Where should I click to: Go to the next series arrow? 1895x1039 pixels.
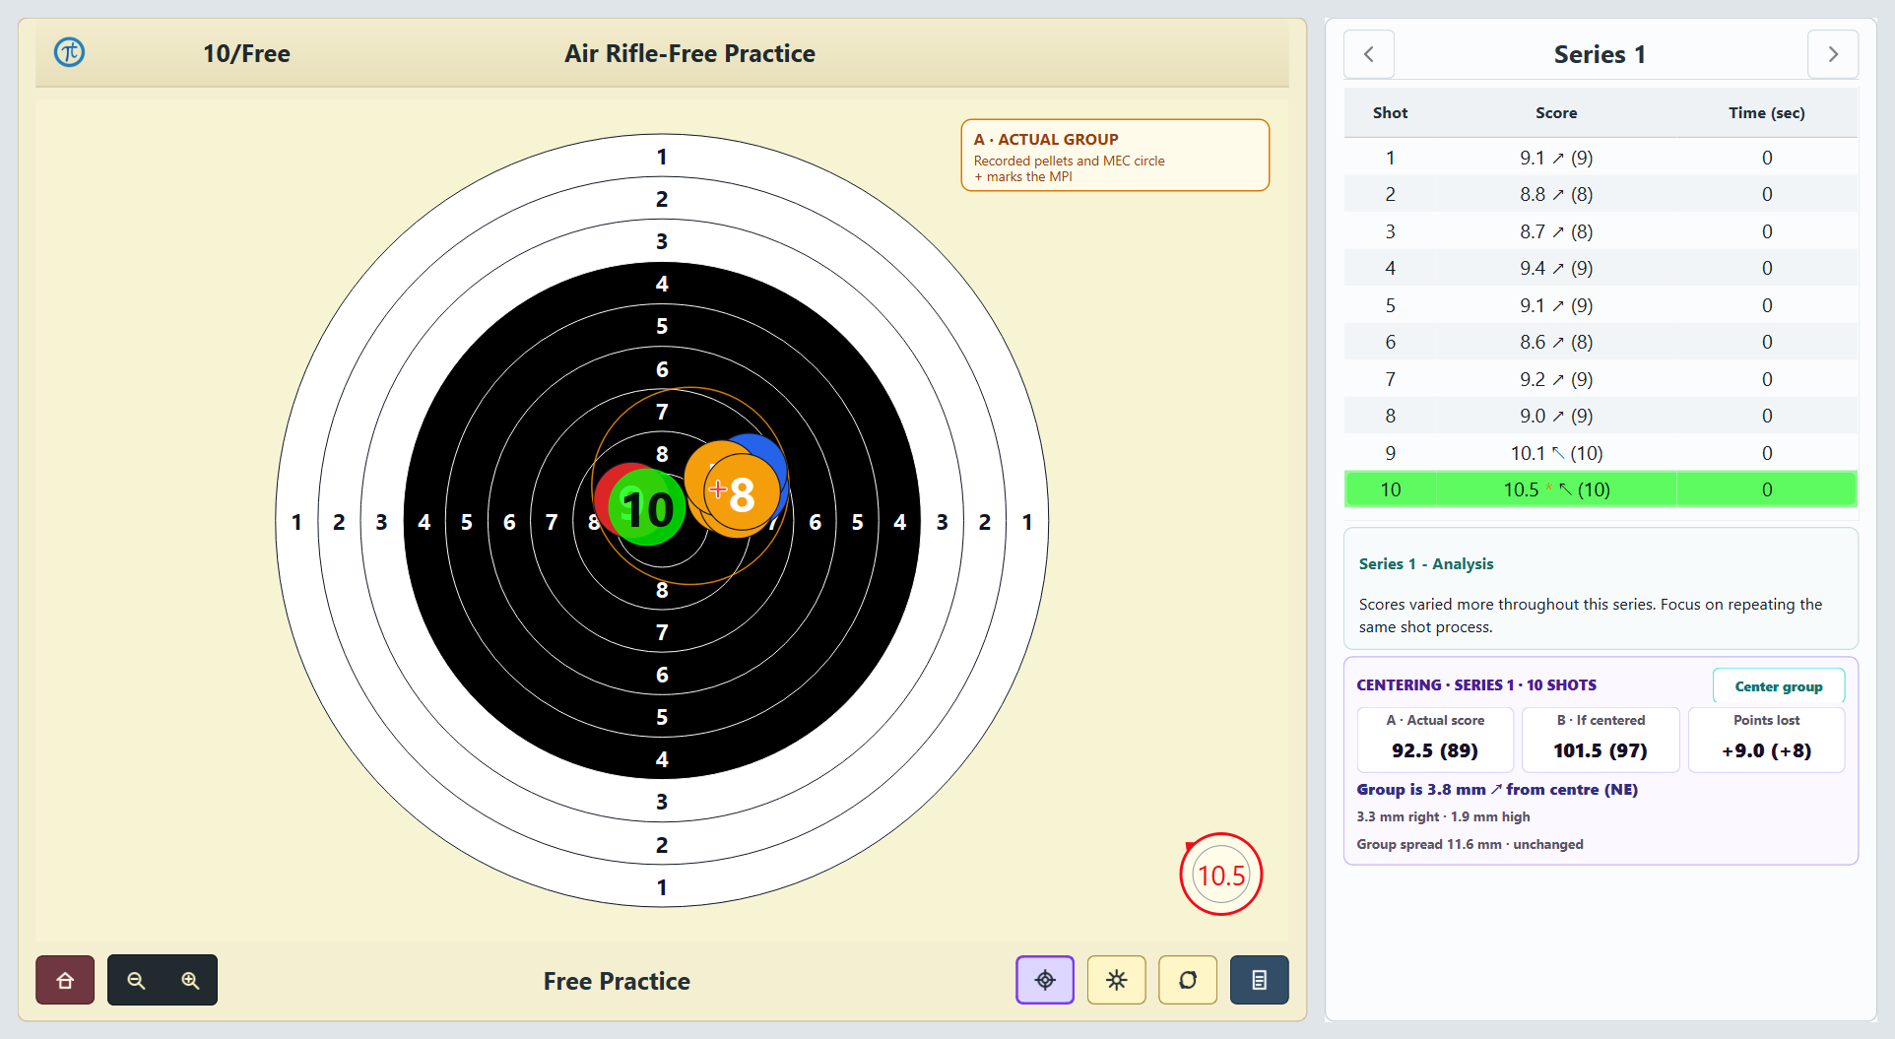(x=1833, y=54)
